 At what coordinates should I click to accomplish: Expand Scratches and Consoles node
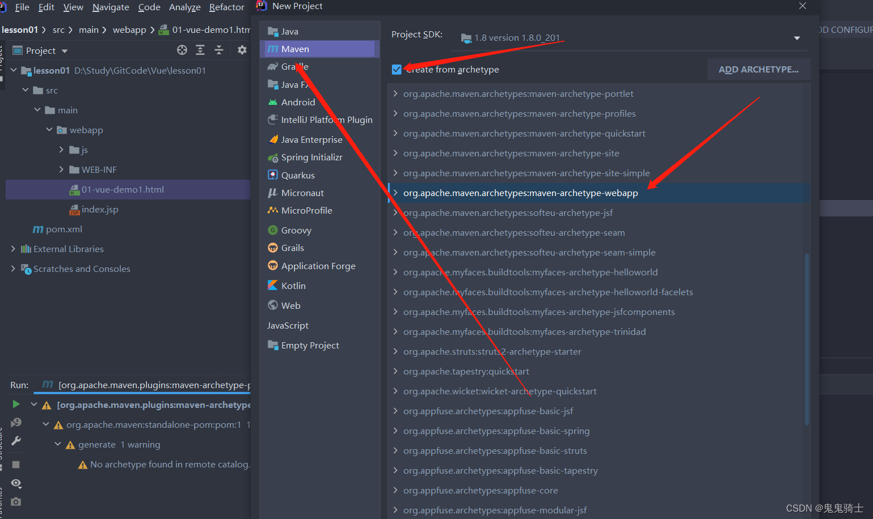click(x=13, y=269)
